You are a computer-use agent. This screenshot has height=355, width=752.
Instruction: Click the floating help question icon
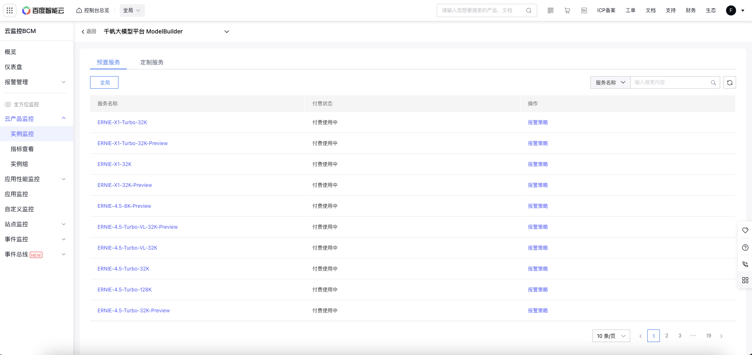pos(745,248)
